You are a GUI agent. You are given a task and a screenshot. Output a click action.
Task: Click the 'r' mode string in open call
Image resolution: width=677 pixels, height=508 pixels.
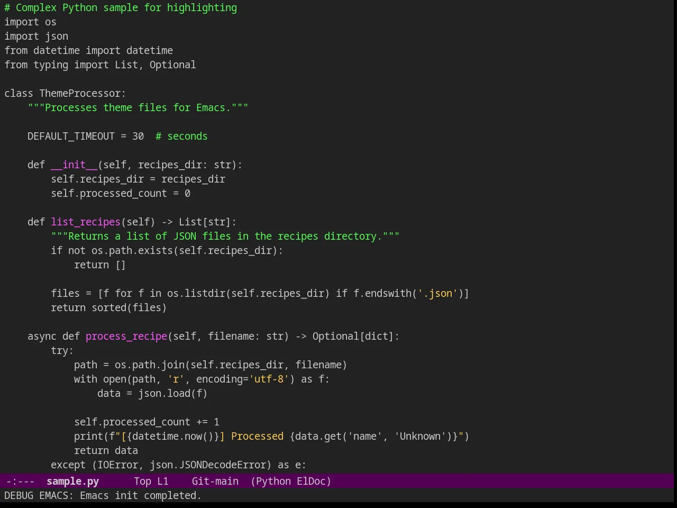(176, 379)
